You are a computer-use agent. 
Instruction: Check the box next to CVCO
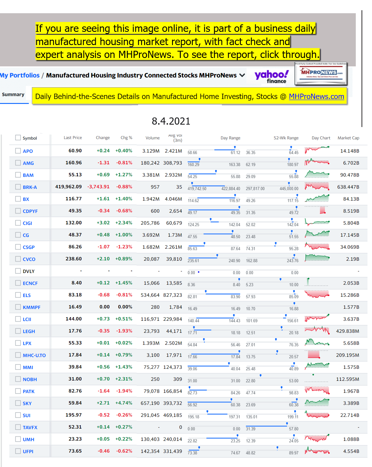pyautogui.click(x=18, y=259)
